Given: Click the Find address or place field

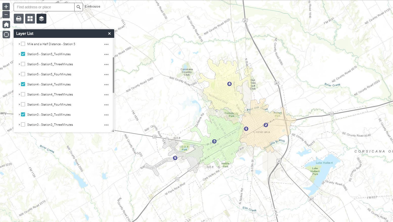Looking at the screenshot, I should (x=44, y=7).
